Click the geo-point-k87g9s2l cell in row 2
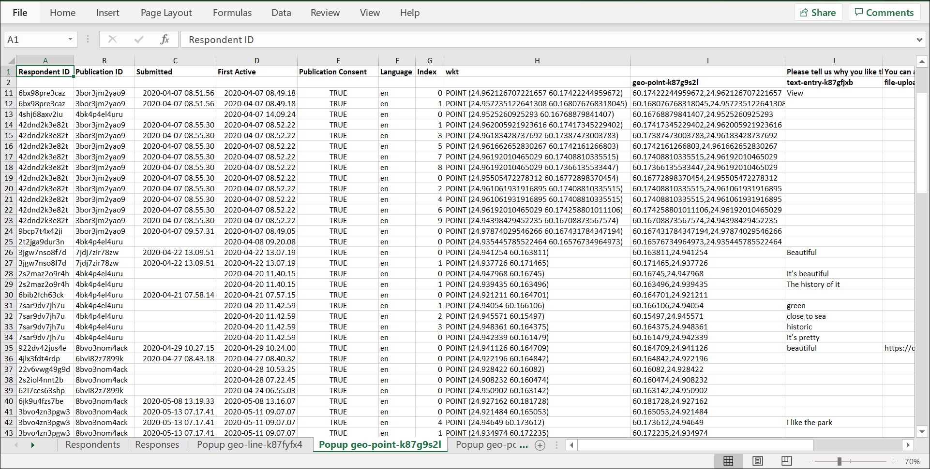The image size is (930, 469). [707, 83]
